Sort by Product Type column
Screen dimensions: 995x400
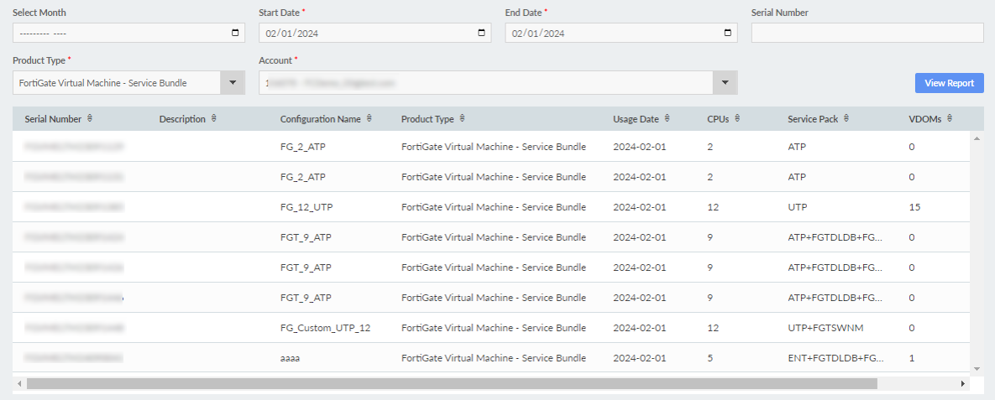463,118
